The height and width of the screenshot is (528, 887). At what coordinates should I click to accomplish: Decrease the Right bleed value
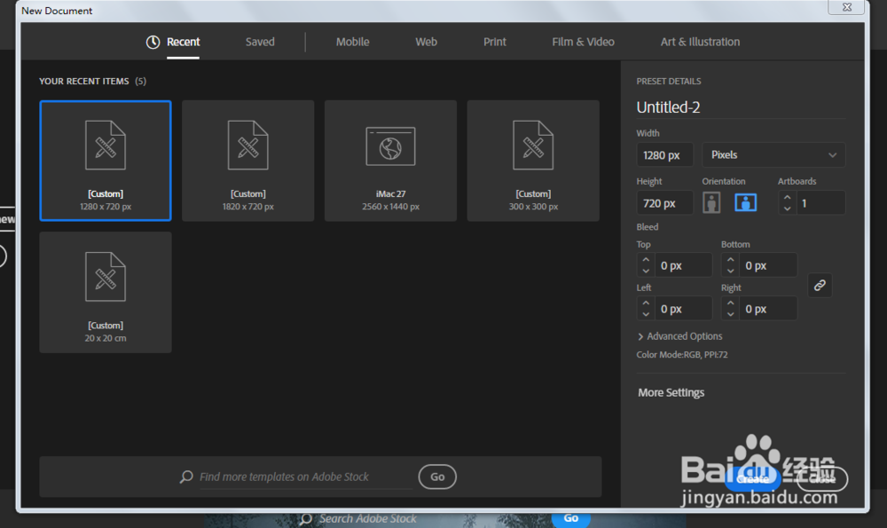[730, 315]
